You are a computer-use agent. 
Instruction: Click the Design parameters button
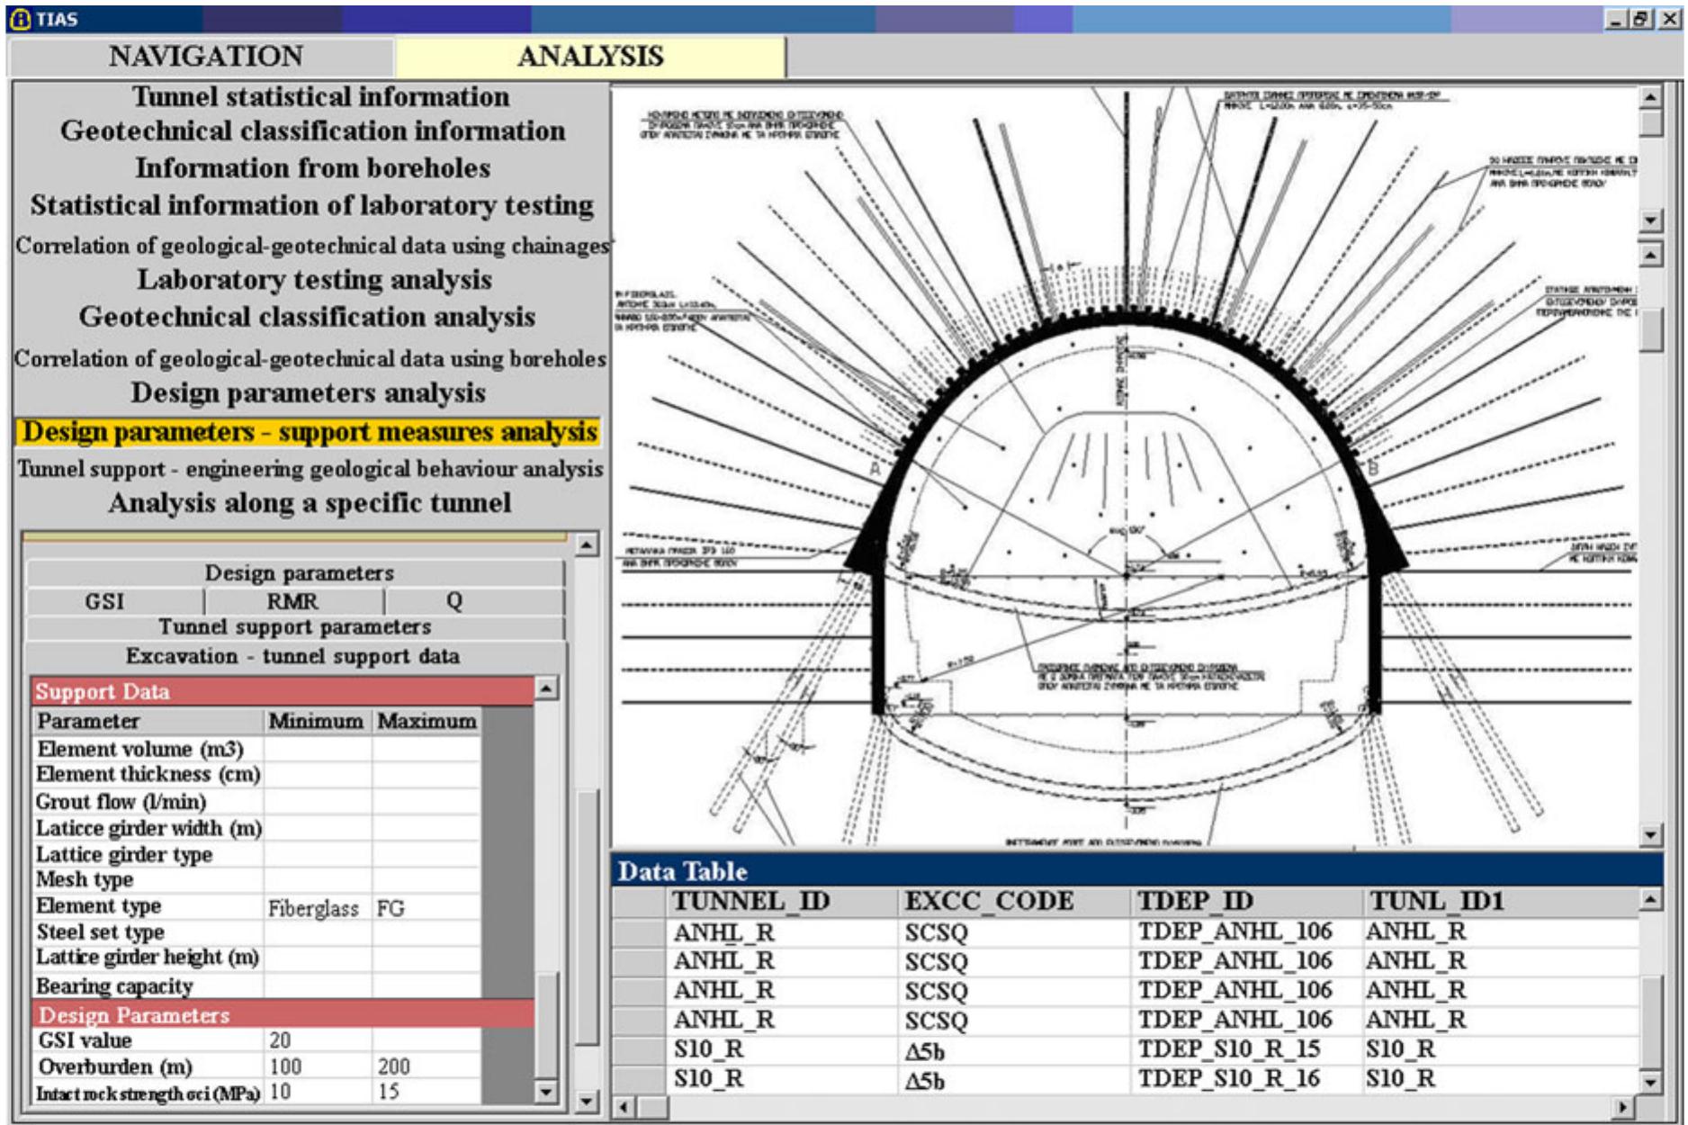tap(296, 573)
